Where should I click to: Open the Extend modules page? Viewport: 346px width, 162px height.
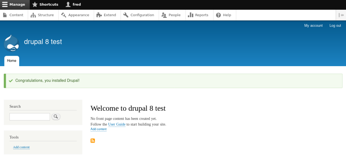pos(107,15)
